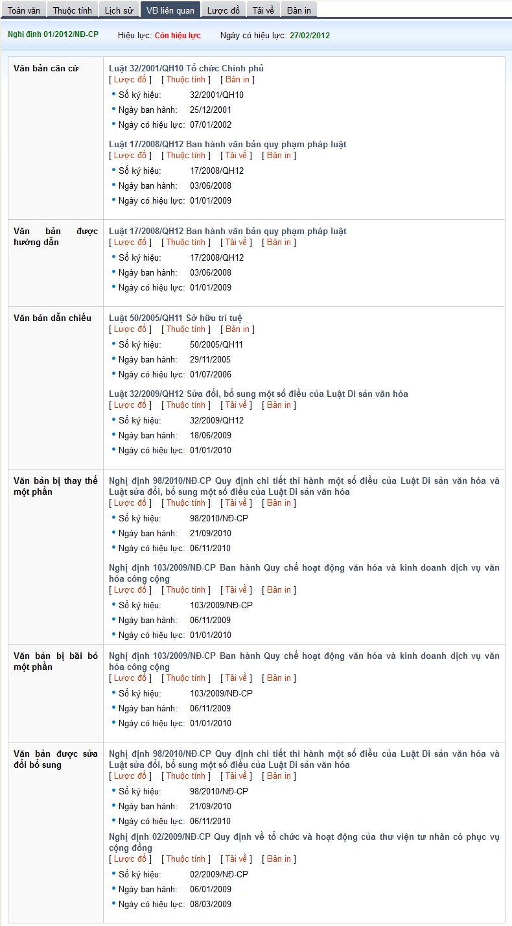The height and width of the screenshot is (926, 512).
Task: Open the Lịch sử tab
Action: pos(118,10)
